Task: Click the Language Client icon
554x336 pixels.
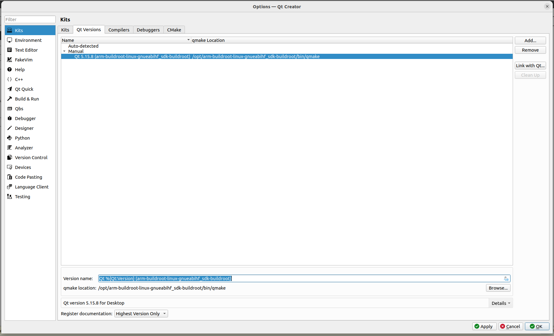Action: click(9, 187)
